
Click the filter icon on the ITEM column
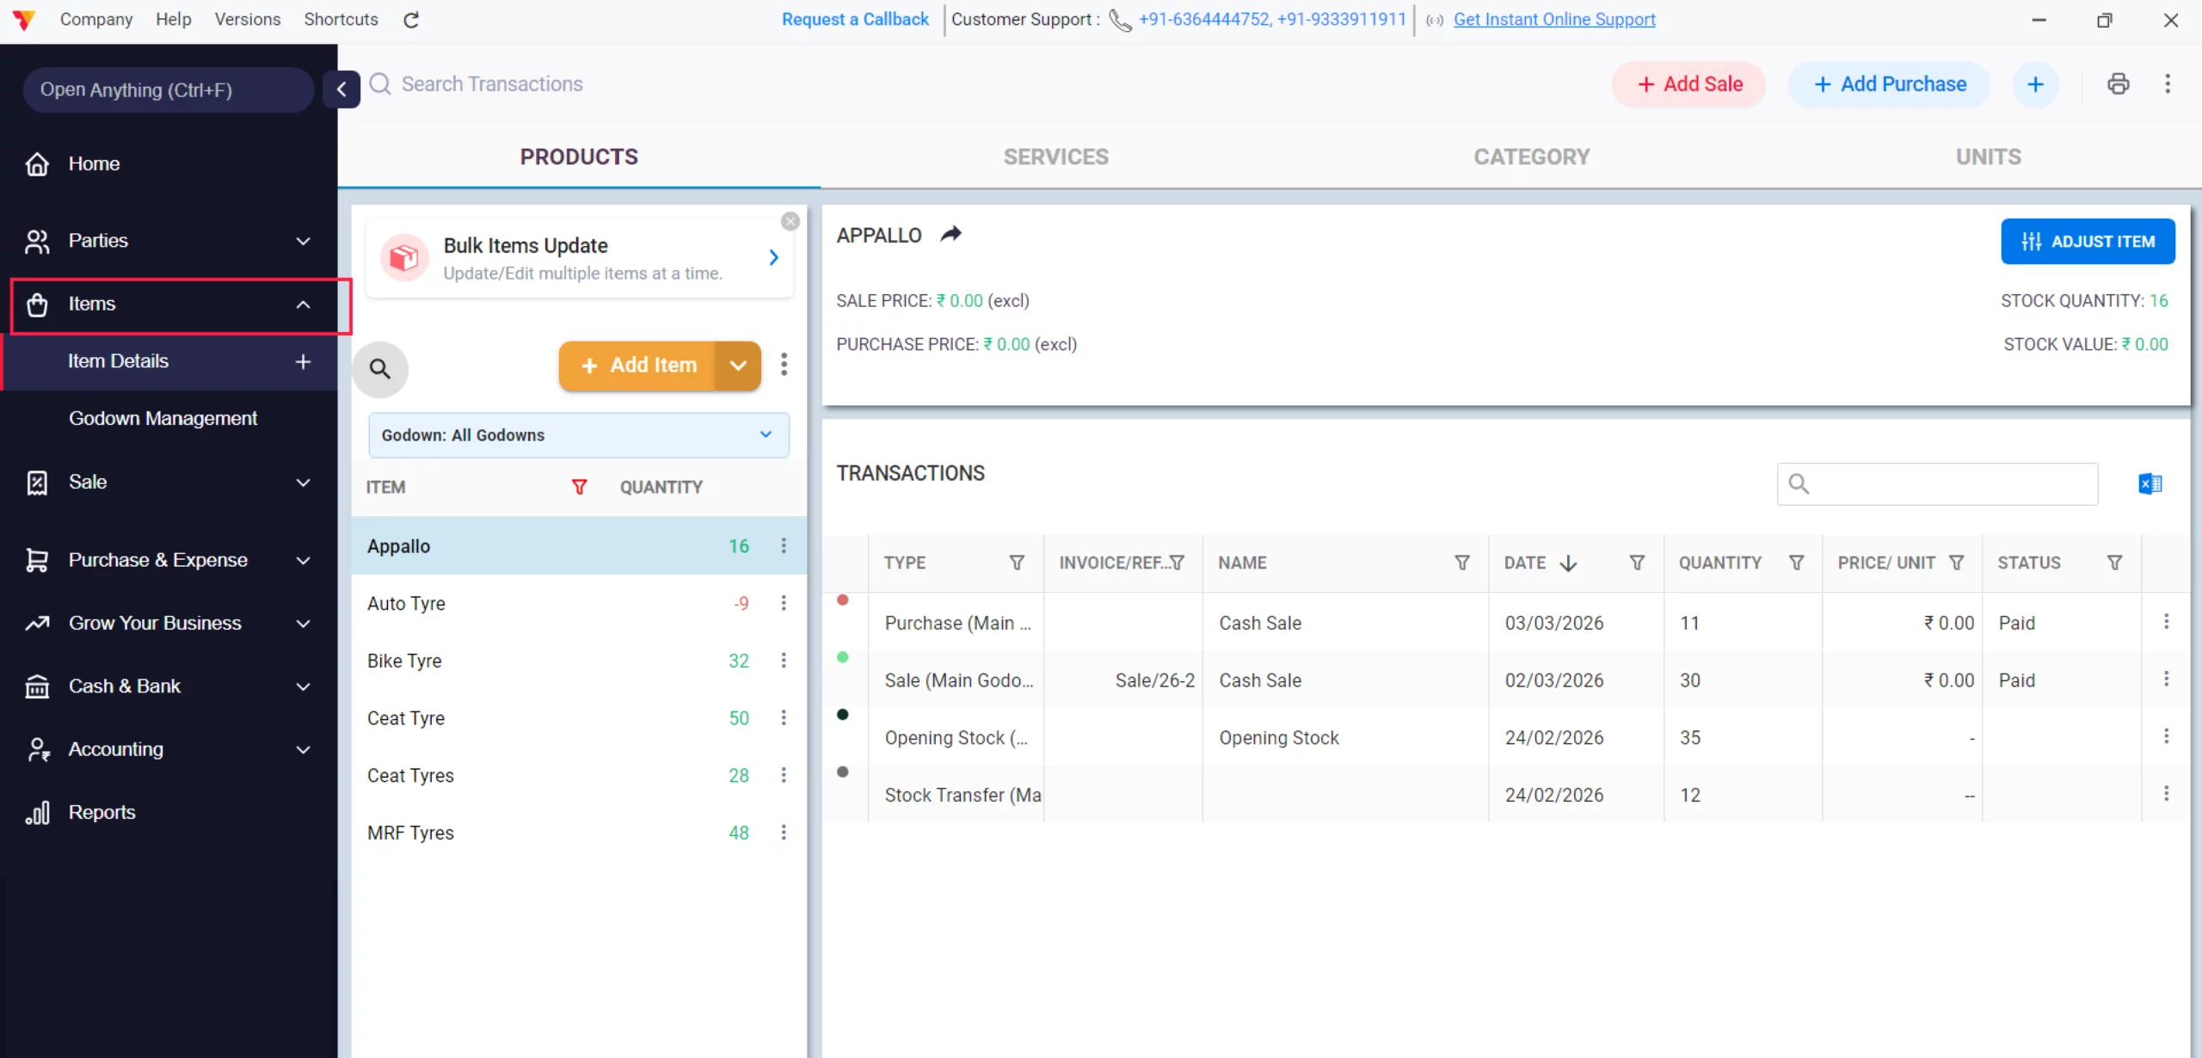(579, 486)
